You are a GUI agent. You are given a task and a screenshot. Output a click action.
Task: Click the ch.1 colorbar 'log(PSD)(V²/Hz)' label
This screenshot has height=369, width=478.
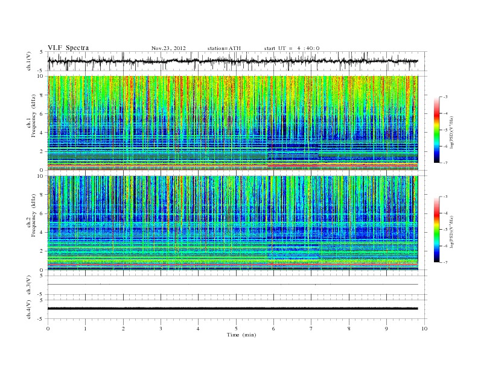[x=451, y=132]
